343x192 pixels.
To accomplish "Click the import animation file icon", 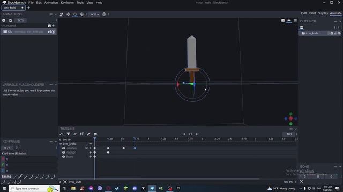I will 10,20.
